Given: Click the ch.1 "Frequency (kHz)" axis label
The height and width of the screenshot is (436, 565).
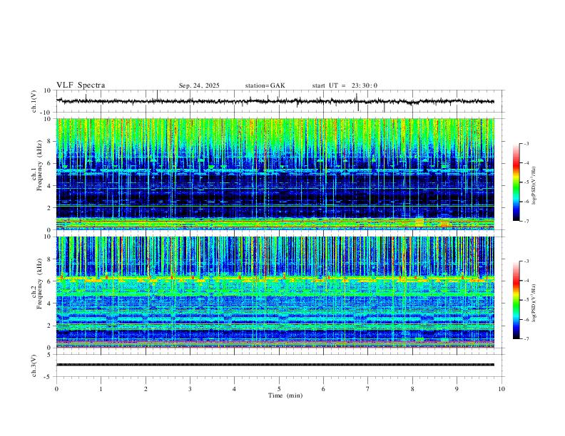Looking at the screenshot, I should tap(39, 166).
